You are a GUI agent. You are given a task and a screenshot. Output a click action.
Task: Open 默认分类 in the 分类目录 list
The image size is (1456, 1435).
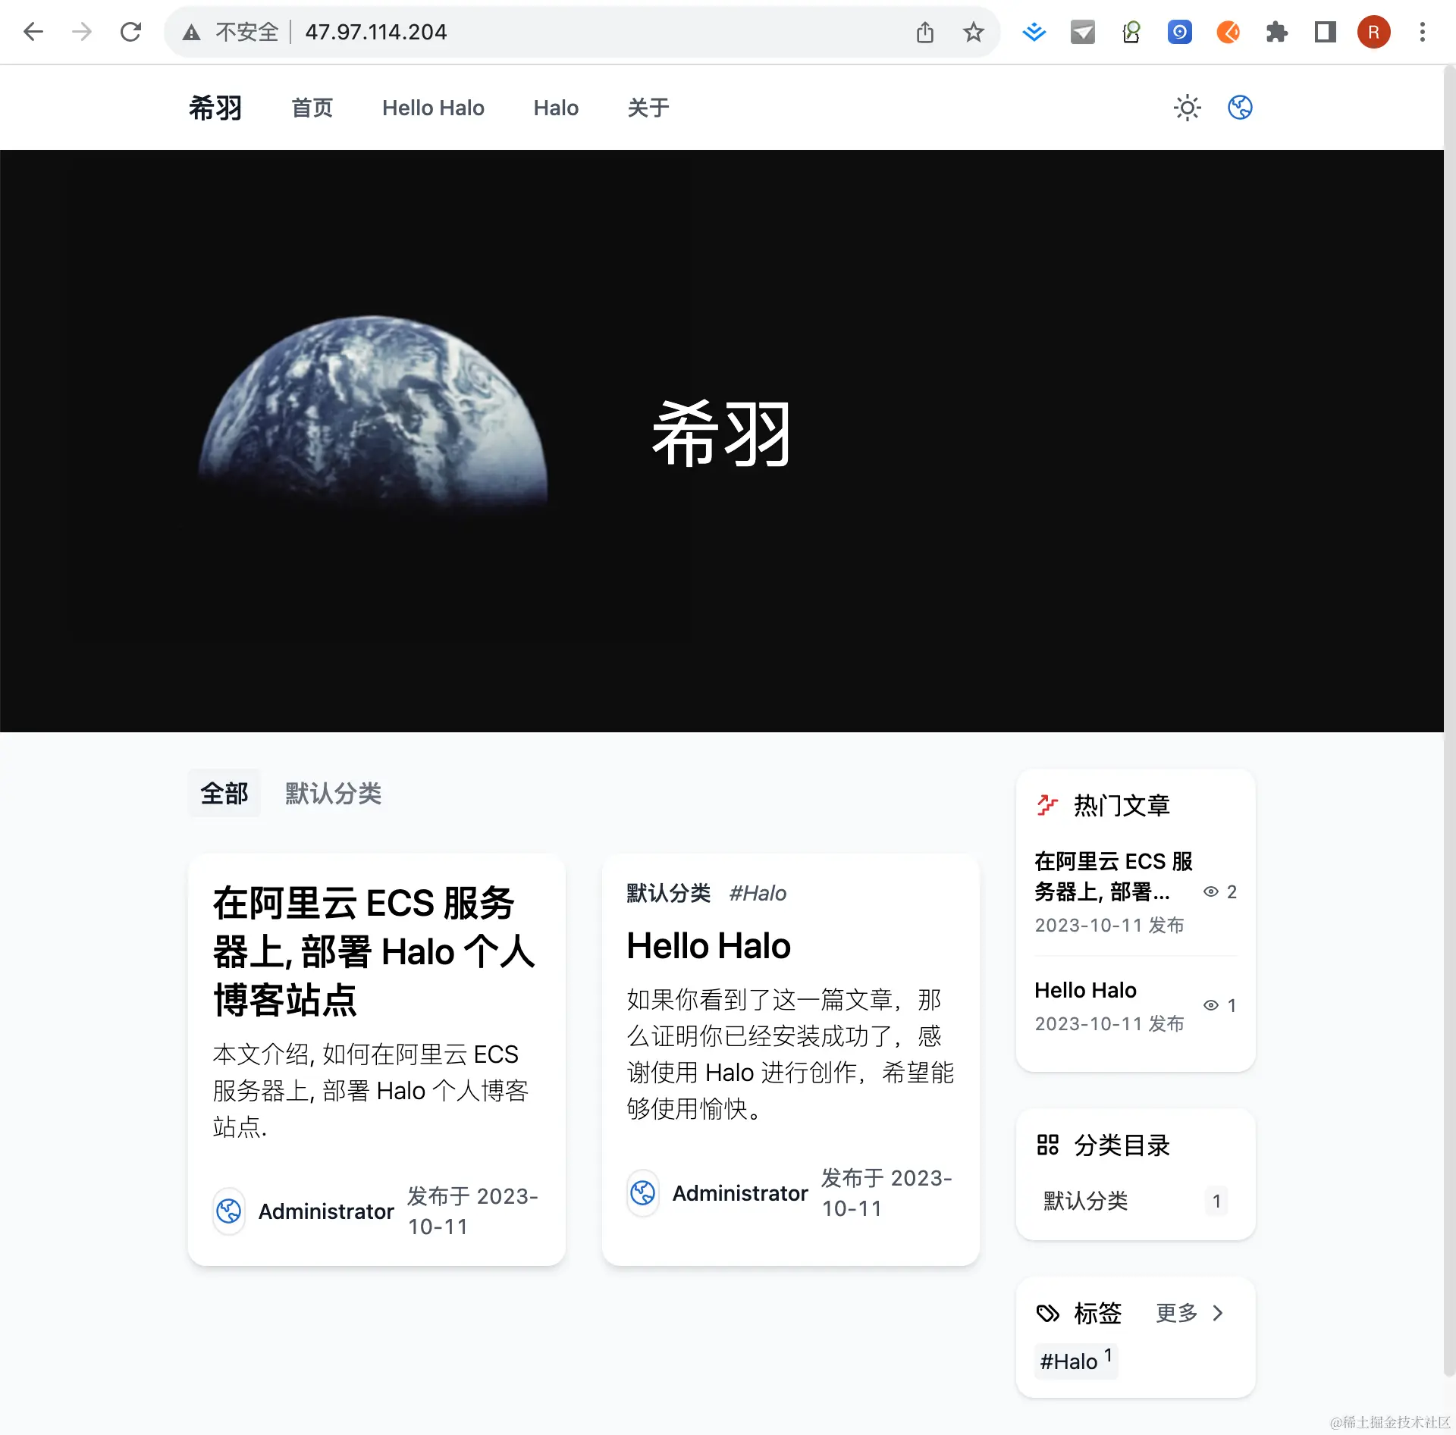click(x=1085, y=1201)
